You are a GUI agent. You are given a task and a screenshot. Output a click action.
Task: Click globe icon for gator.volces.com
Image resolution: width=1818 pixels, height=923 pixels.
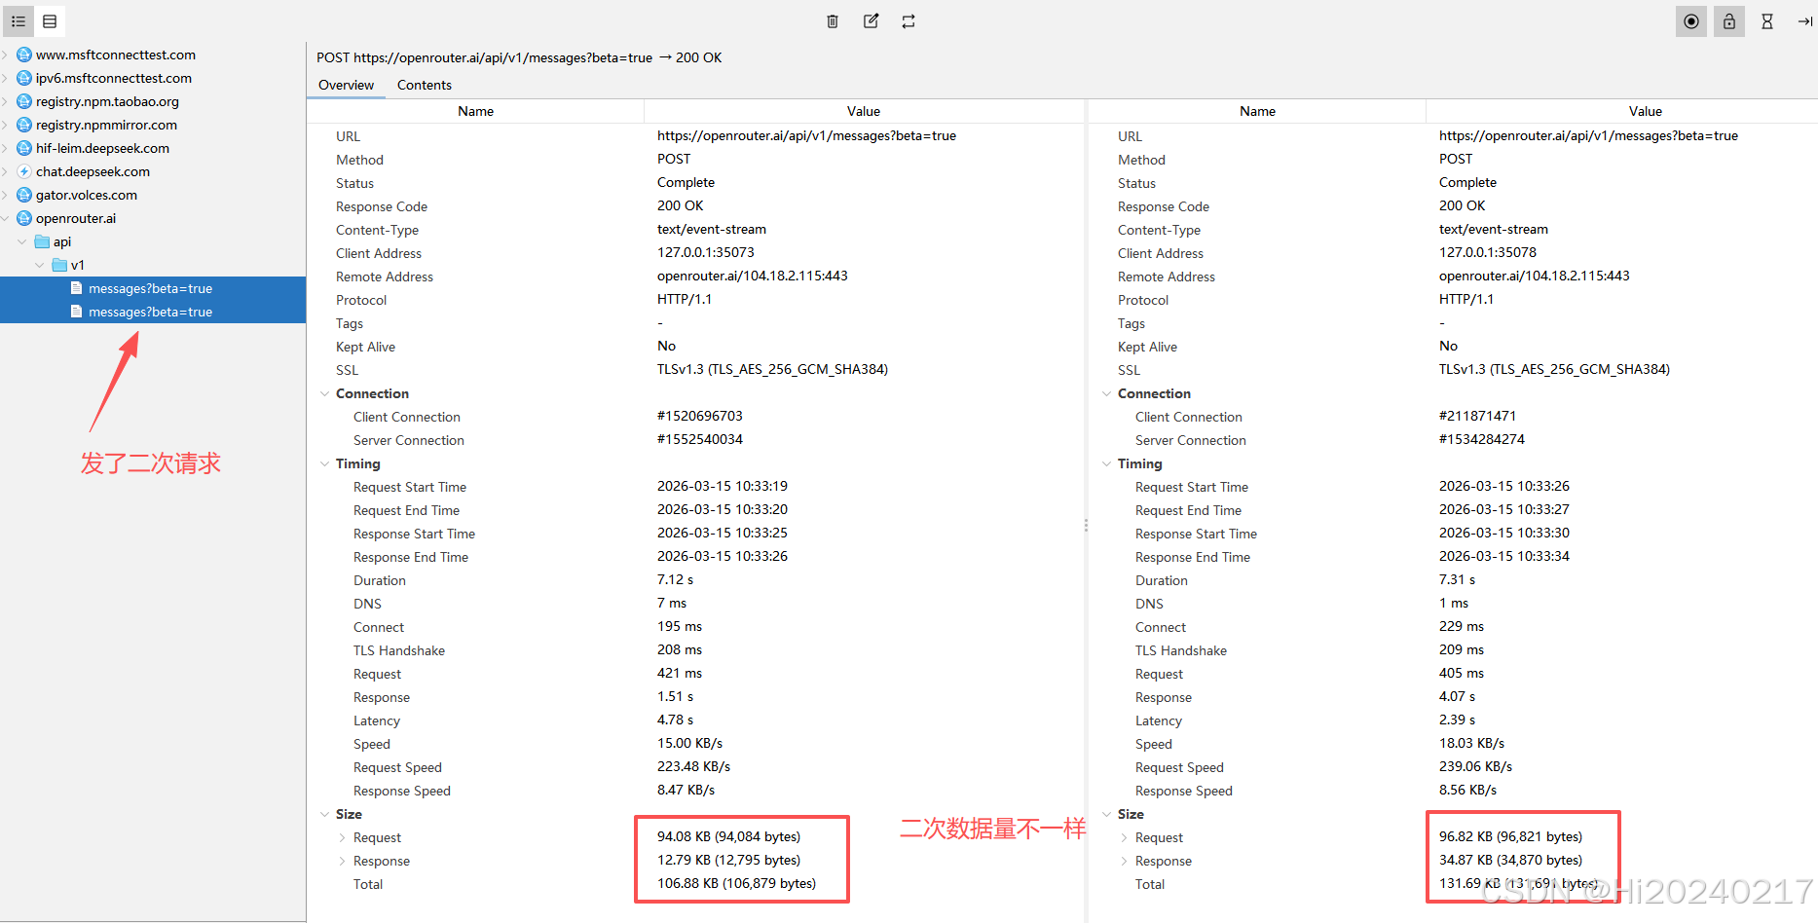pyautogui.click(x=24, y=195)
